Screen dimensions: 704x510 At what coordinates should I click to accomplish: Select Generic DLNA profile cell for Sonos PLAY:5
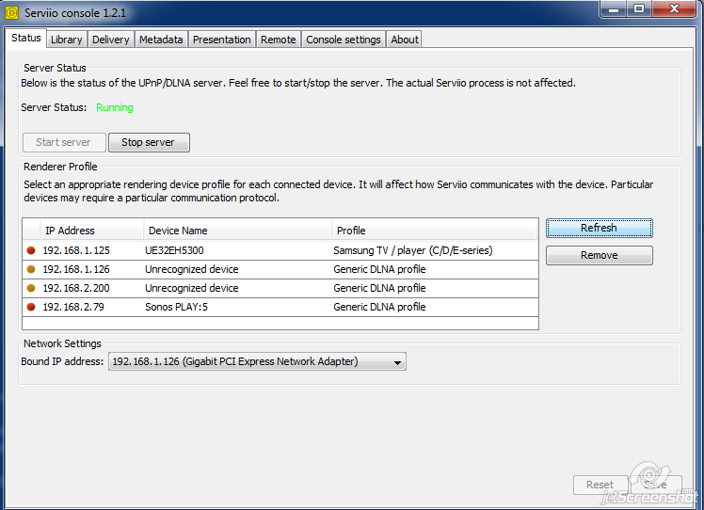(x=379, y=308)
